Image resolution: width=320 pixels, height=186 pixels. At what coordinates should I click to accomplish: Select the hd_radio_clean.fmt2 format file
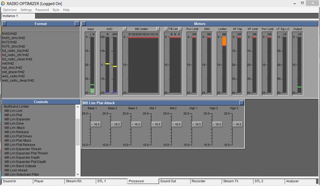(17, 59)
